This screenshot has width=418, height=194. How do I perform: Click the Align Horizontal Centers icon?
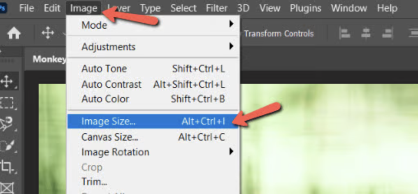[x=366, y=34]
